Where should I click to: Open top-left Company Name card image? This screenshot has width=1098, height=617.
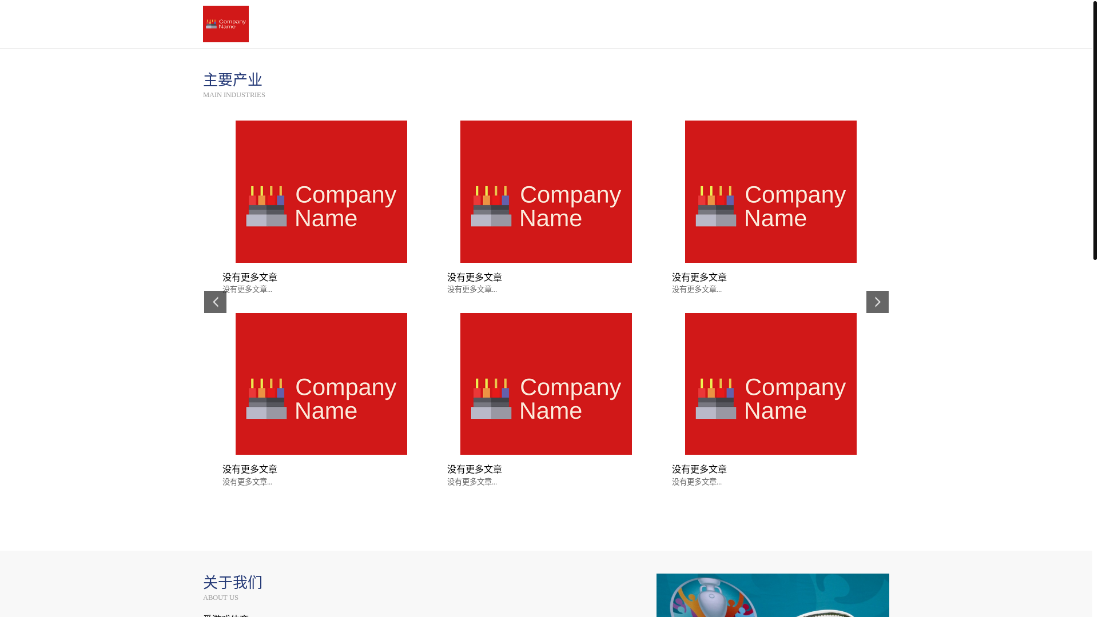click(x=321, y=191)
